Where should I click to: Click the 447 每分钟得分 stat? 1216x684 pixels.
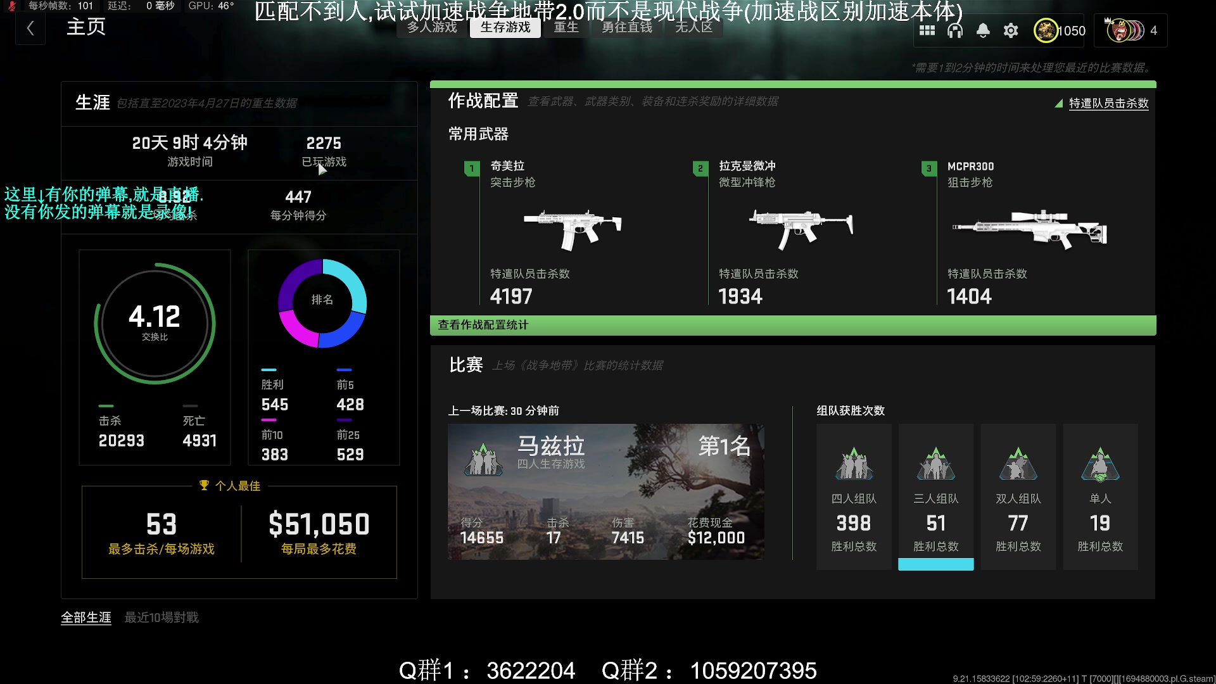[x=298, y=205]
